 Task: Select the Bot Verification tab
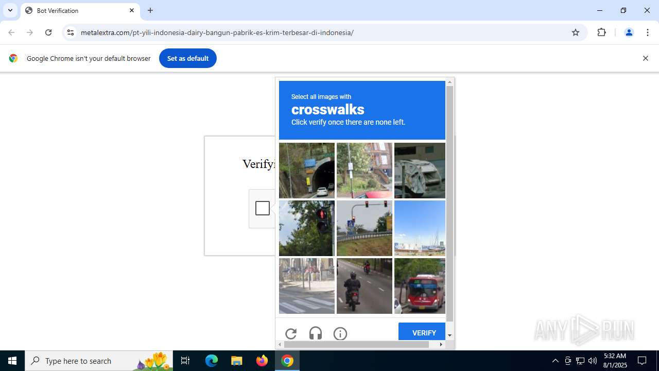pos(80,10)
